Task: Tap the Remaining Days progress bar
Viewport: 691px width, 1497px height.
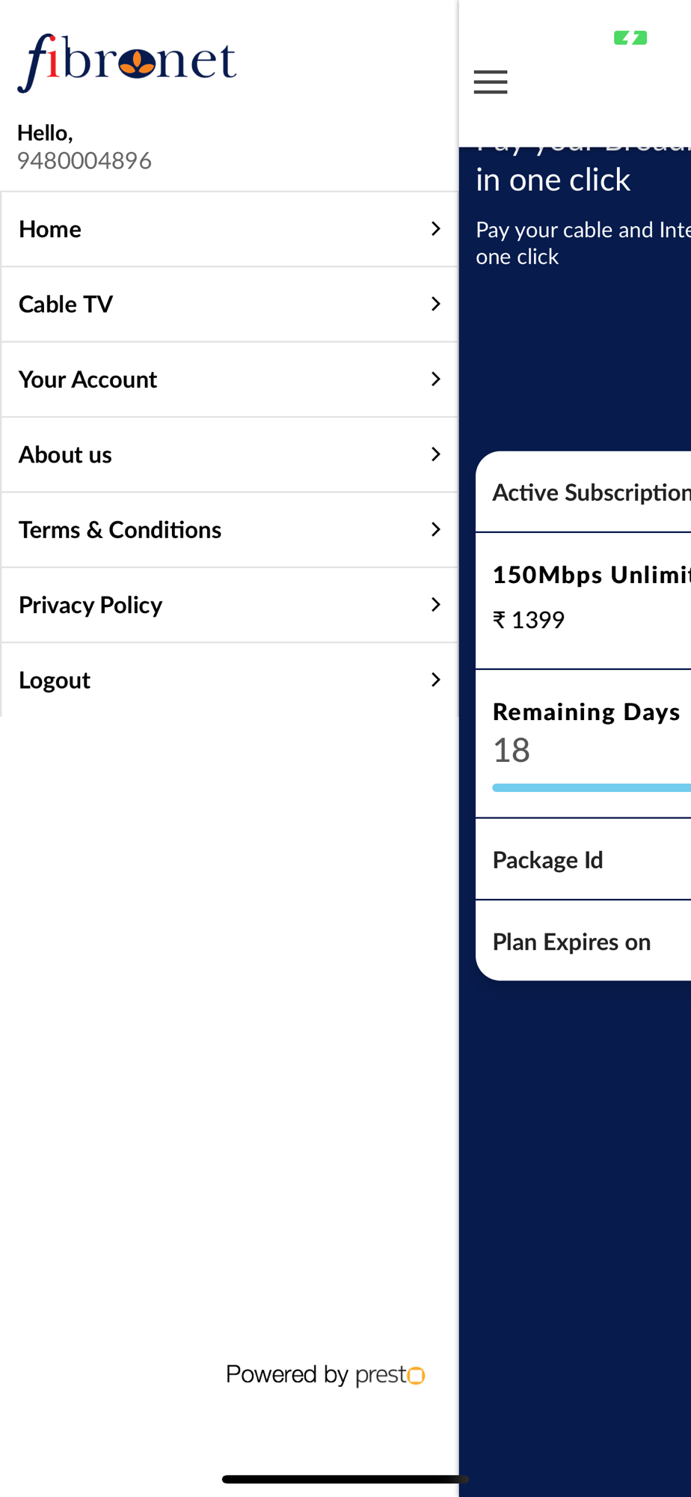Action: point(591,787)
